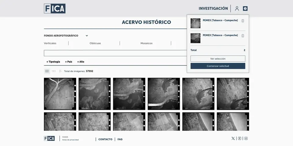
Task: Remove the second PEMEX item with trash icon
Action: point(243,36)
